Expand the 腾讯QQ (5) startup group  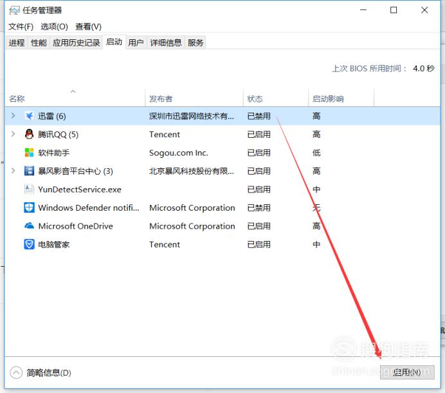point(13,134)
